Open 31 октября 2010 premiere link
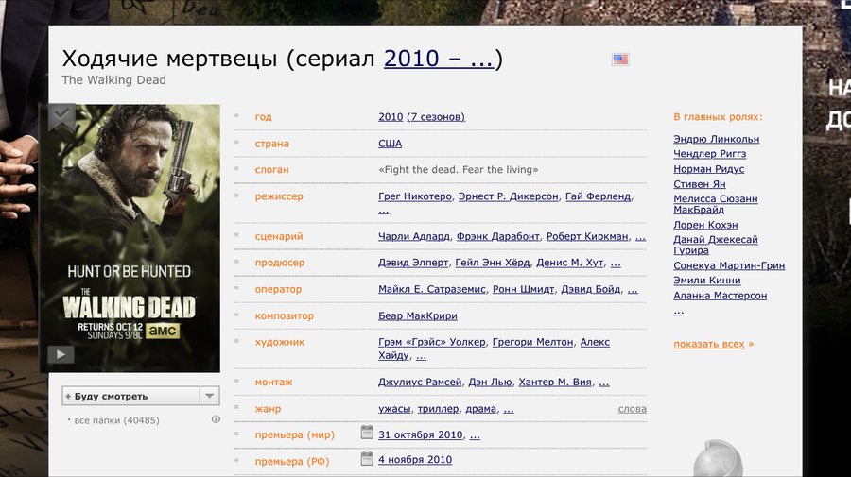 click(x=421, y=434)
